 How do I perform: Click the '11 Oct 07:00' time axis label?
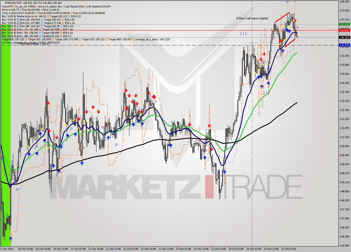click(78, 249)
